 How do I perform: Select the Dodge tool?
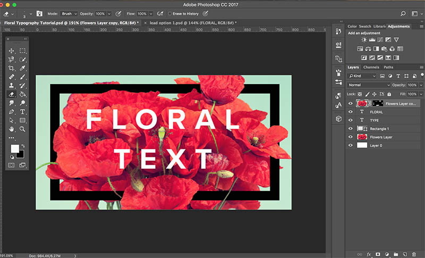pos(22,103)
